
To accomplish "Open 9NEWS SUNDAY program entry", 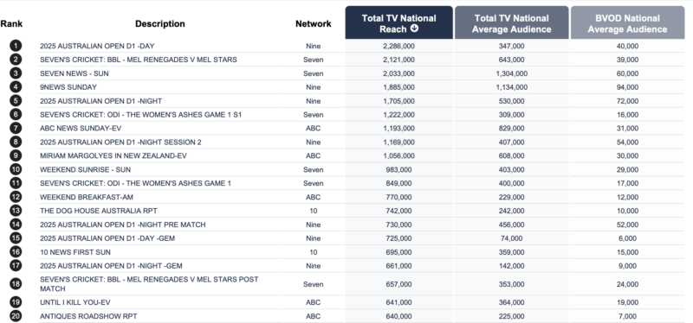I will 68,87.
